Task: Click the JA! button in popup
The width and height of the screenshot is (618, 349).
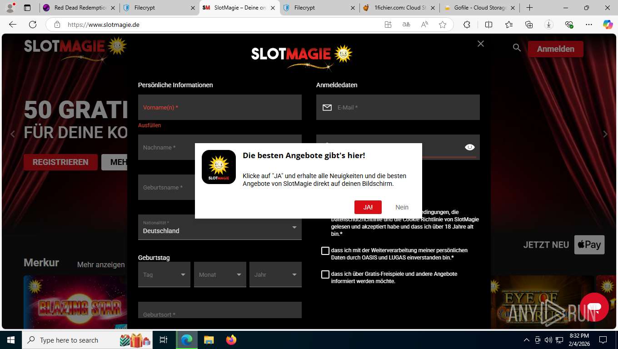Action: [368, 207]
